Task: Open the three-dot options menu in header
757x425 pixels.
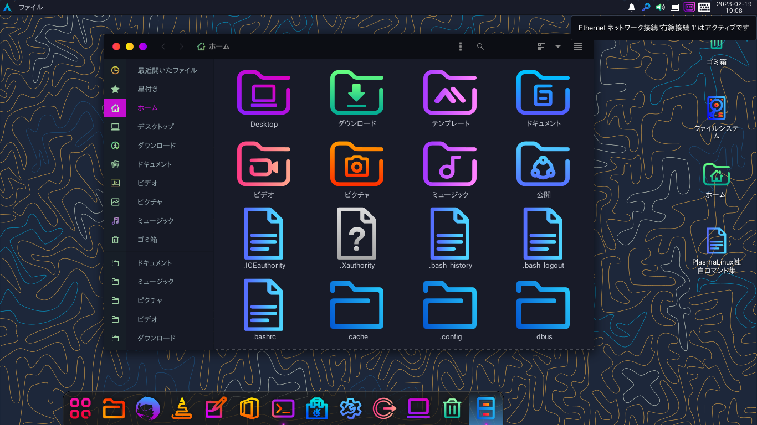Action: click(461, 46)
